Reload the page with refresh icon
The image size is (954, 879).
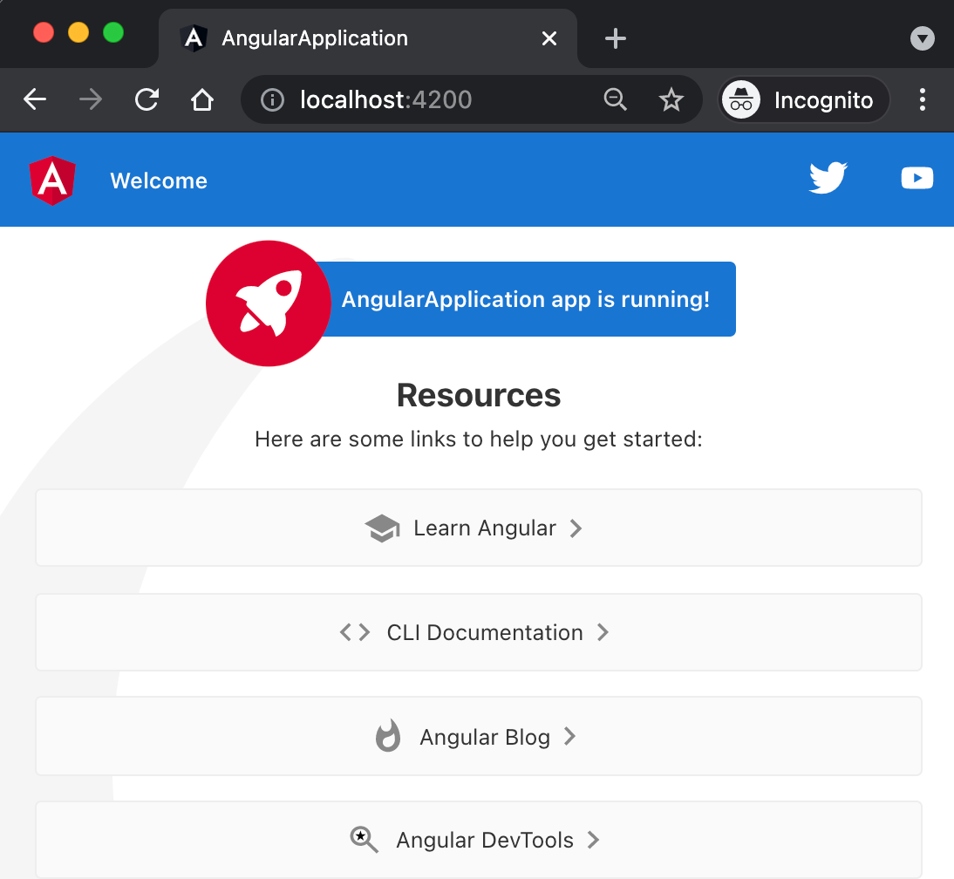(x=147, y=99)
